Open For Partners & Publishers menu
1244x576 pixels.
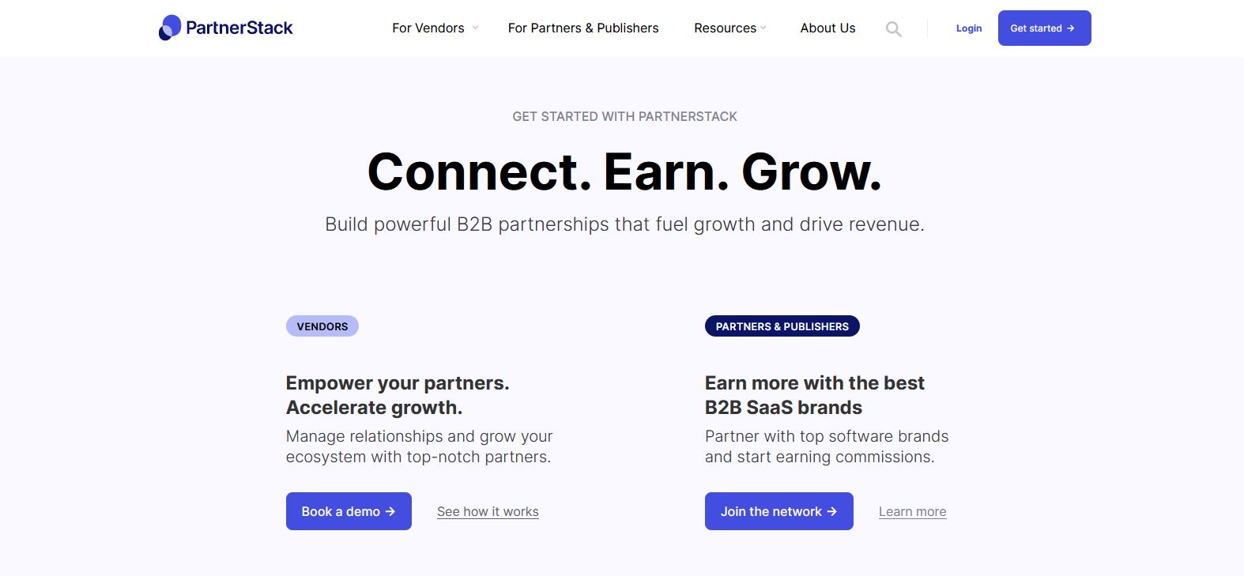pos(583,28)
